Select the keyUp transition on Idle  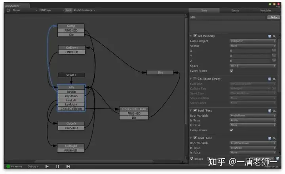point(71,92)
